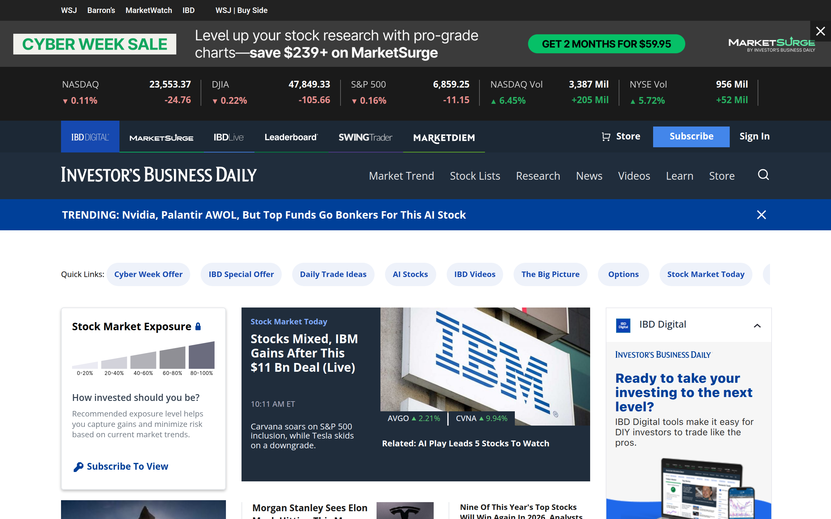
Task: Open the Store via the cart icon
Action: click(606, 136)
